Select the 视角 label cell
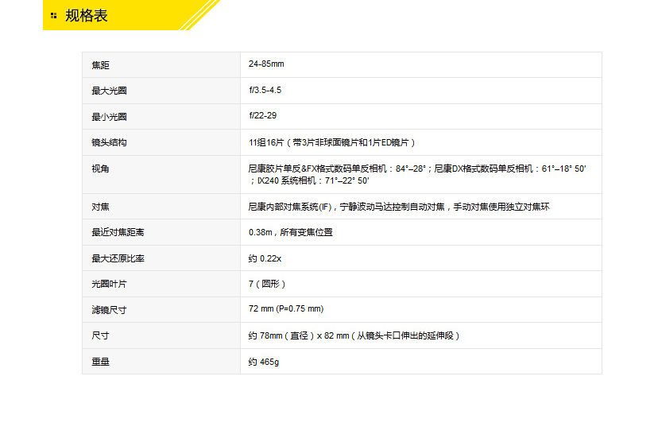658x438 pixels. coord(161,175)
